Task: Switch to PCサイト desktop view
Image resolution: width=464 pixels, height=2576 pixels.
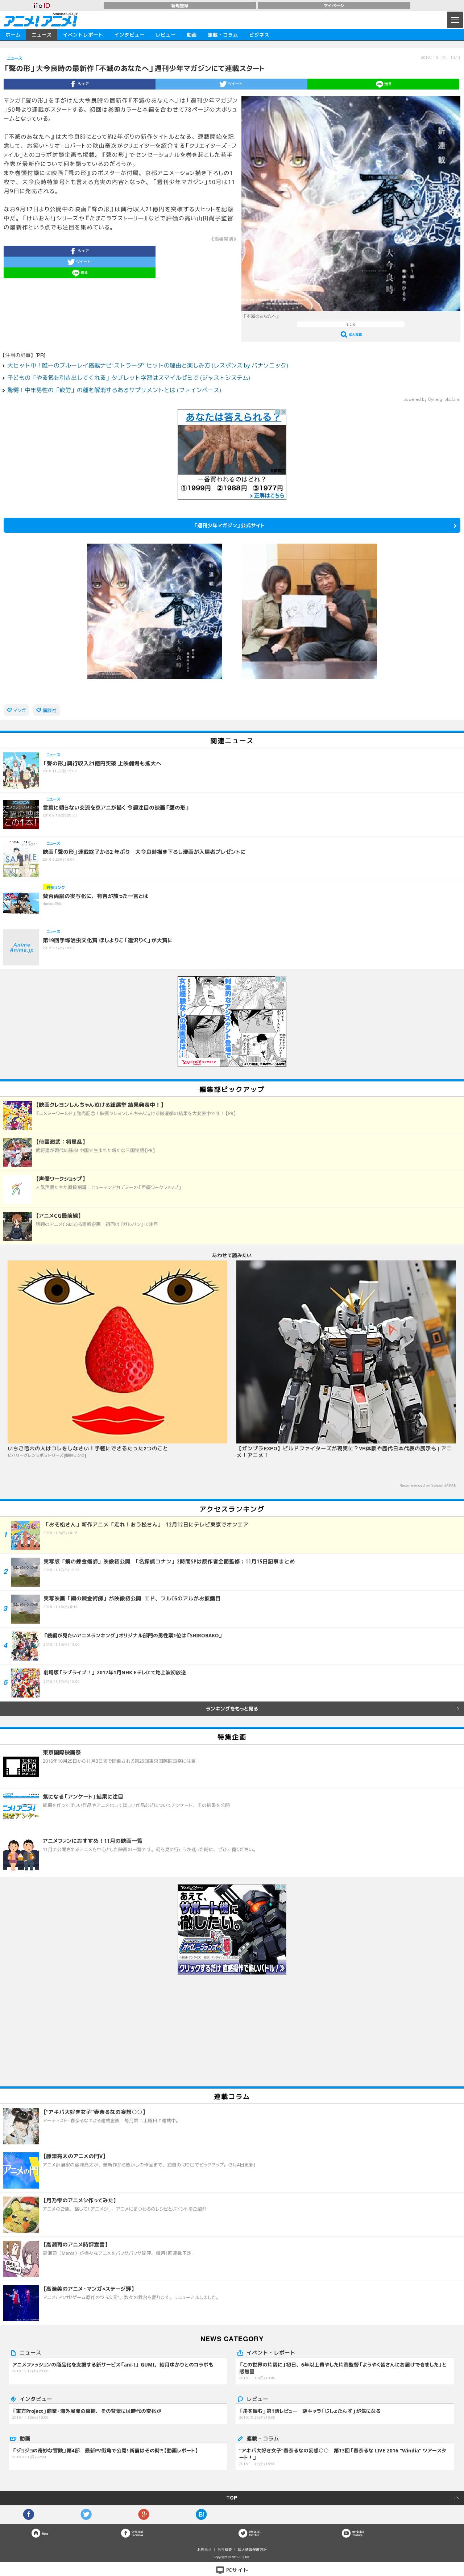Action: [x=232, y=2569]
